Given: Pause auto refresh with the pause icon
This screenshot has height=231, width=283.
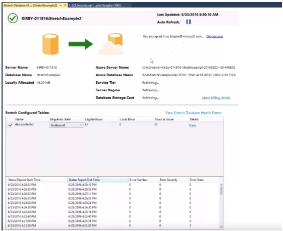Looking at the screenshot, I should pos(189,22).
